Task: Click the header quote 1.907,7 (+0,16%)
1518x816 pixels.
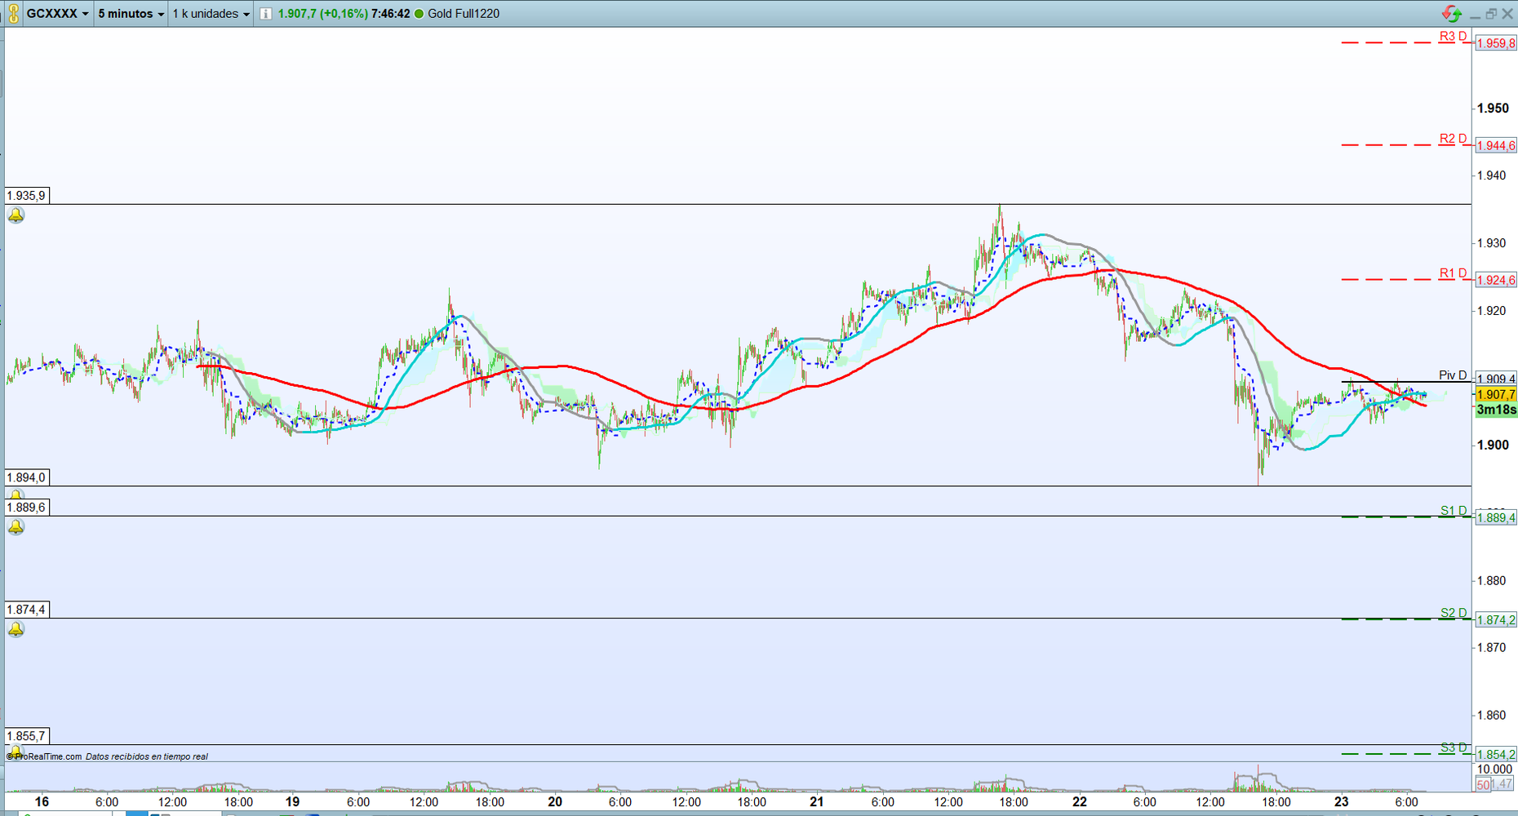Action: [322, 14]
